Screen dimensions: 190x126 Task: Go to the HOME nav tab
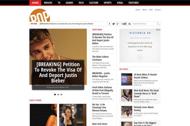[x=35, y=3]
